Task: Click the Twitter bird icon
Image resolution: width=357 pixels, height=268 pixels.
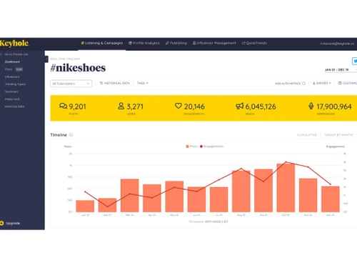Action: click(x=355, y=61)
